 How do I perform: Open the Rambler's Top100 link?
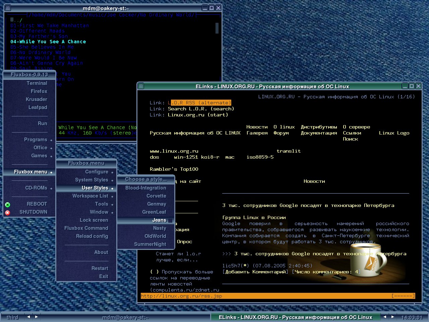[x=174, y=169]
